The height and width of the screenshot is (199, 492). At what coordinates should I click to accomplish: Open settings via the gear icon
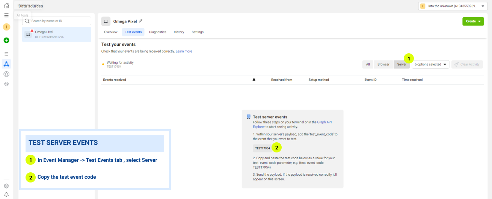pyautogui.click(x=6, y=186)
